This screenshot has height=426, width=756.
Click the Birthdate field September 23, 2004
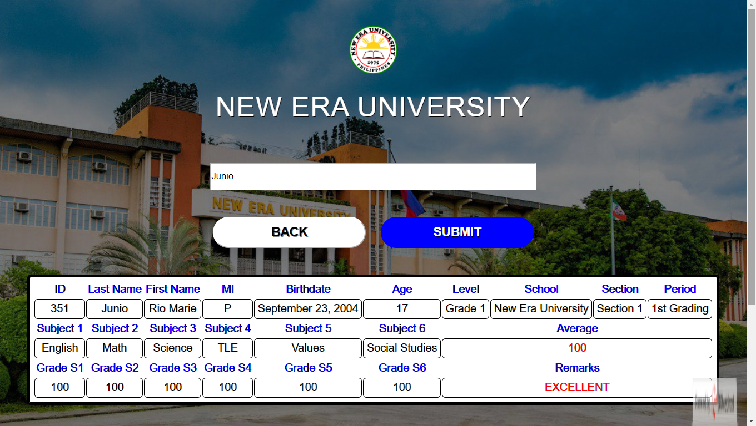(308, 309)
